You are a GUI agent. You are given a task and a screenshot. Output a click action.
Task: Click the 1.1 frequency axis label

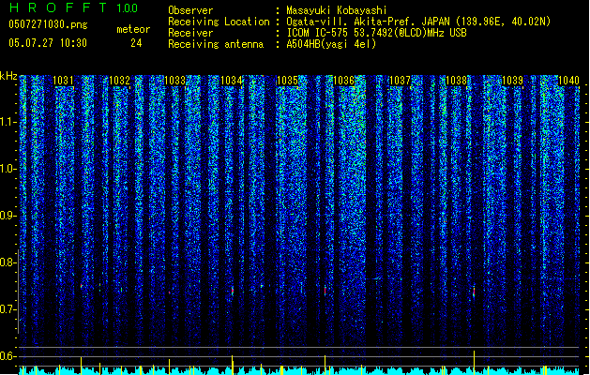pyautogui.click(x=8, y=122)
